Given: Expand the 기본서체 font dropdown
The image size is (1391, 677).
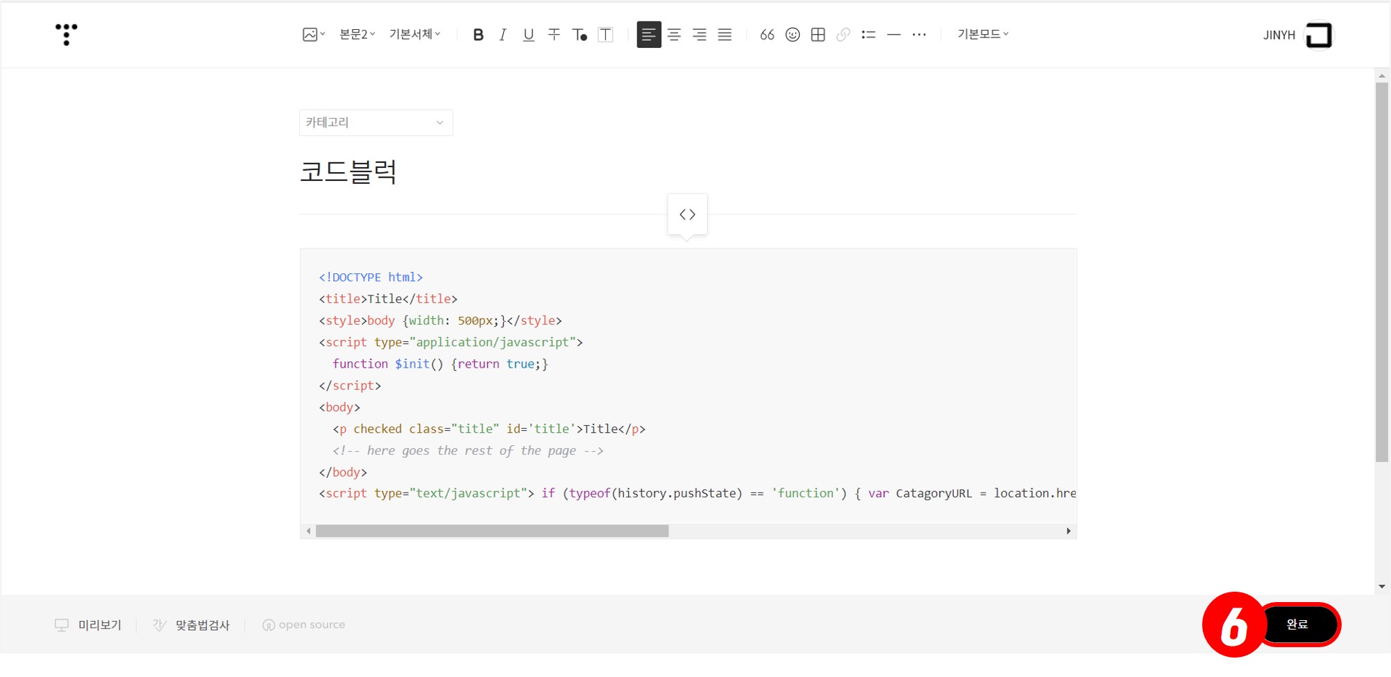Looking at the screenshot, I should (415, 34).
